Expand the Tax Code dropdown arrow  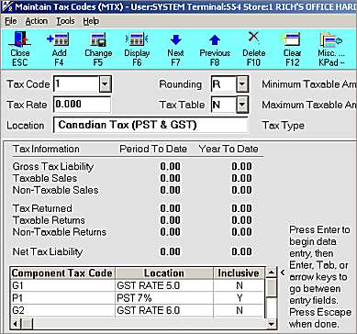pyautogui.click(x=106, y=83)
